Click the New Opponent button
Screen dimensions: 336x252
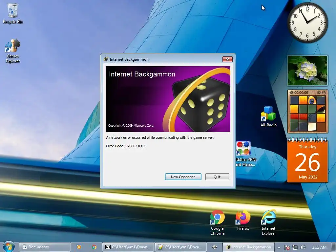pyautogui.click(x=183, y=177)
